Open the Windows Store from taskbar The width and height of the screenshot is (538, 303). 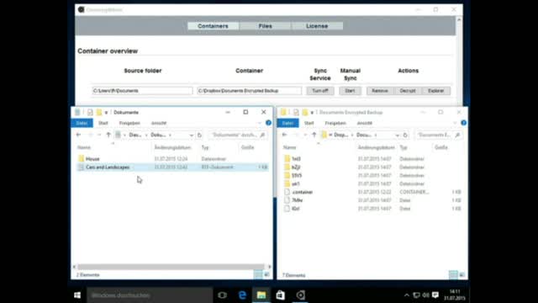[x=281, y=295]
